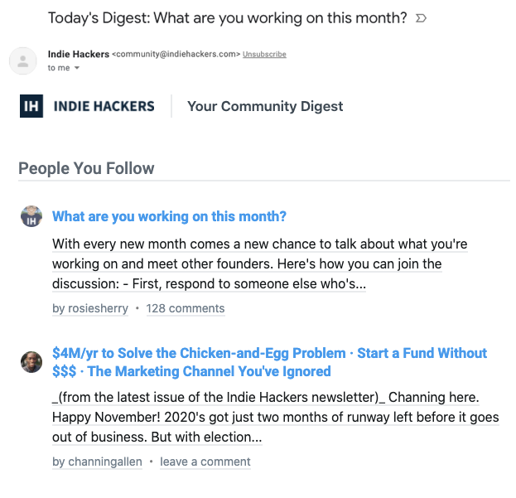Click 'leave a comment' link

[205, 462]
